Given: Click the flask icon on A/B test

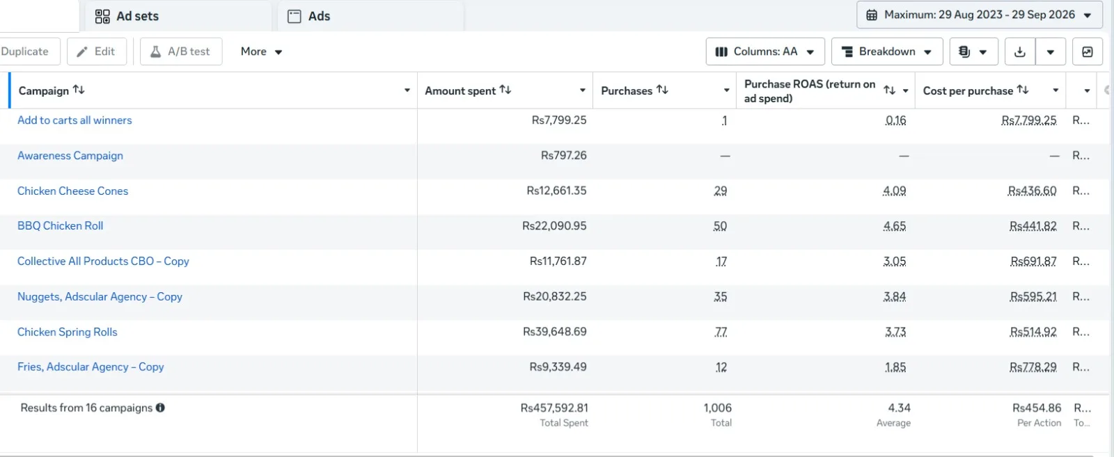Looking at the screenshot, I should (156, 51).
